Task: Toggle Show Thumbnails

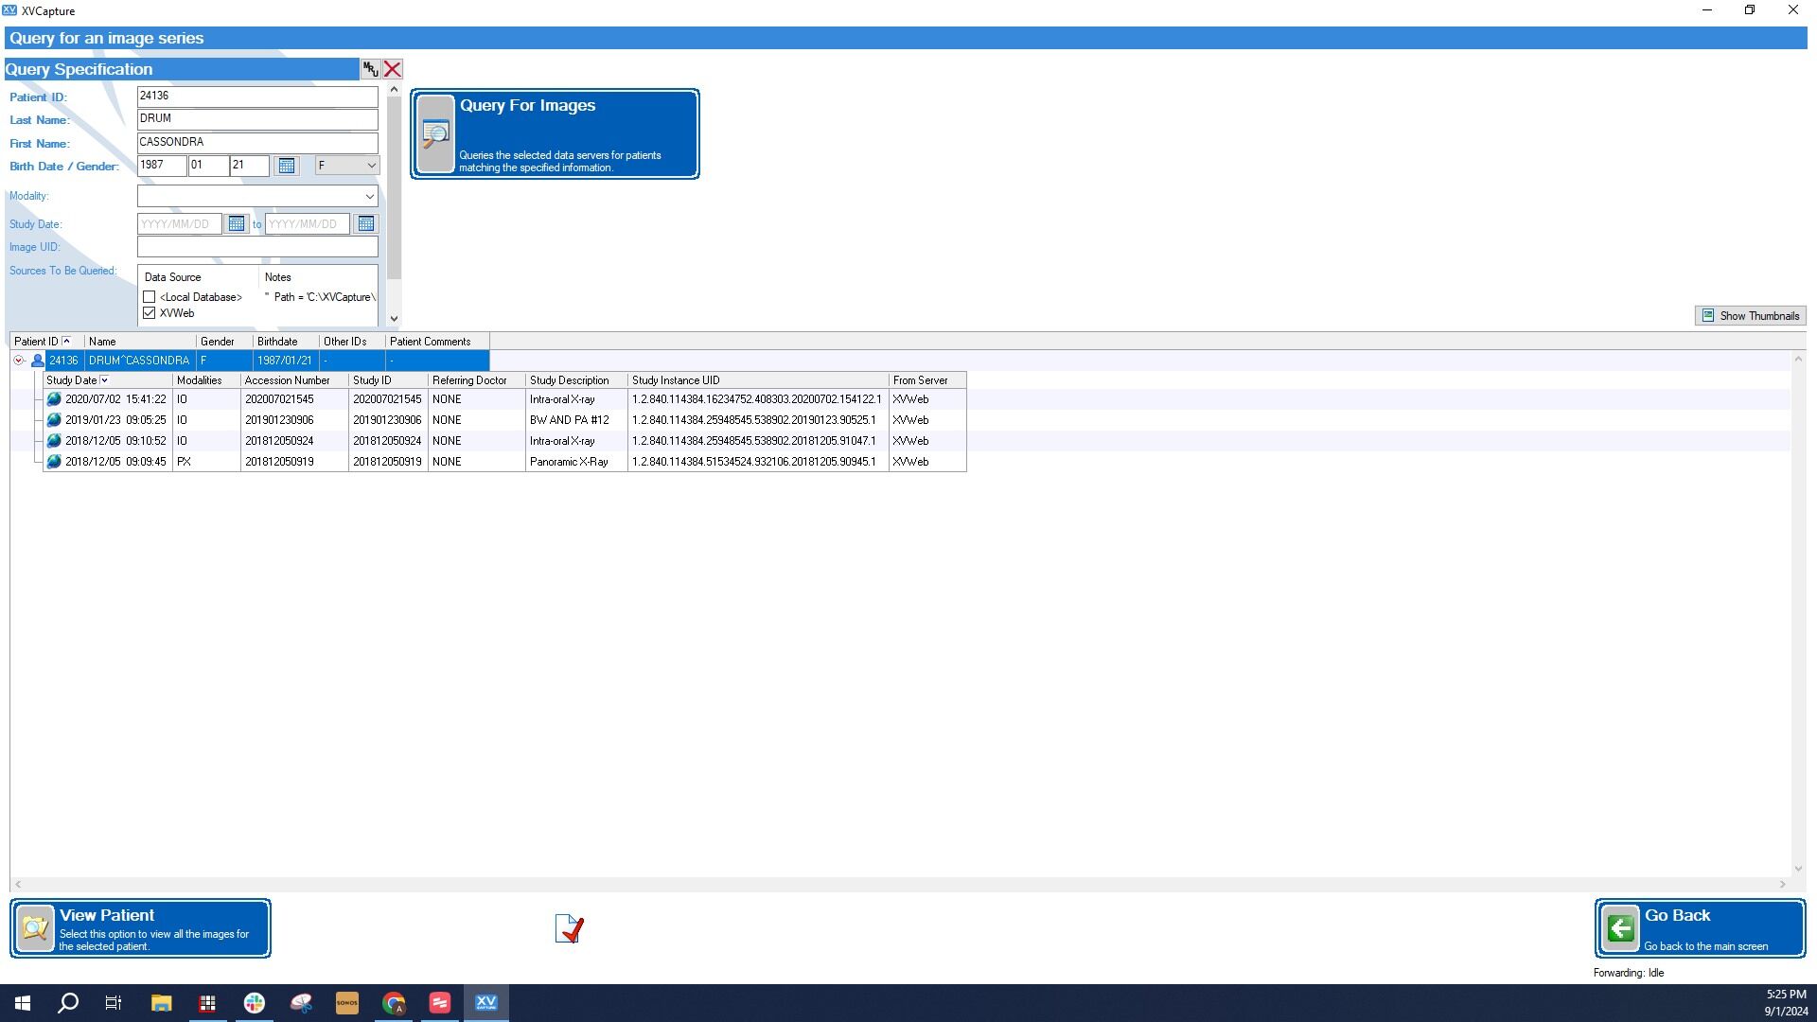Action: click(x=1751, y=316)
